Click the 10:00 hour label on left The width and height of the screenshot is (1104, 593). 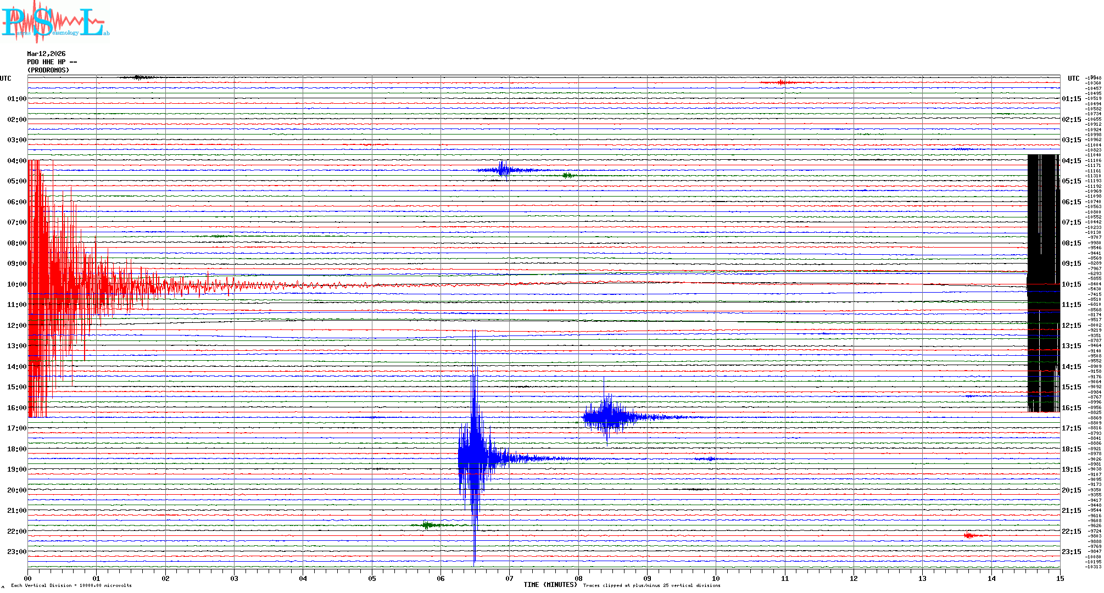point(16,284)
